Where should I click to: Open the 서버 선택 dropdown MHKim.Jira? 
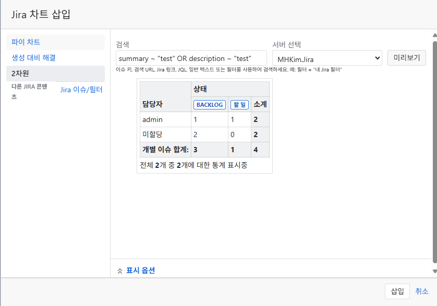tap(327, 58)
